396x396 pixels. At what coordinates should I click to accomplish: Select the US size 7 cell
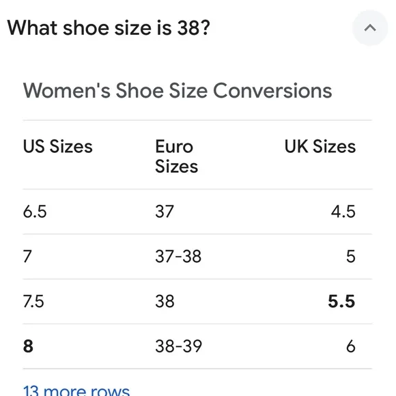[x=27, y=256]
